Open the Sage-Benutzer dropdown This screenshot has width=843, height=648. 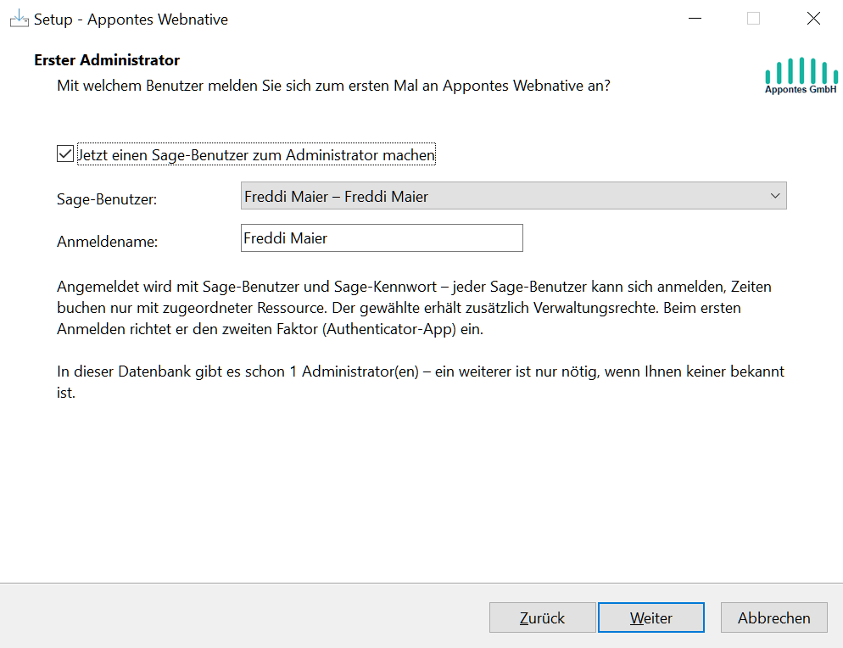coord(513,196)
